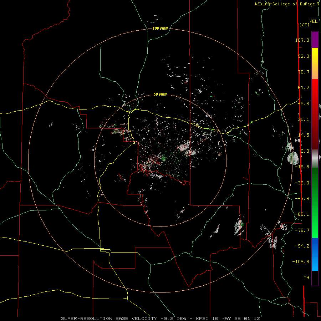Select the 107.8 legend value
The image size is (321, 321).
302,40
